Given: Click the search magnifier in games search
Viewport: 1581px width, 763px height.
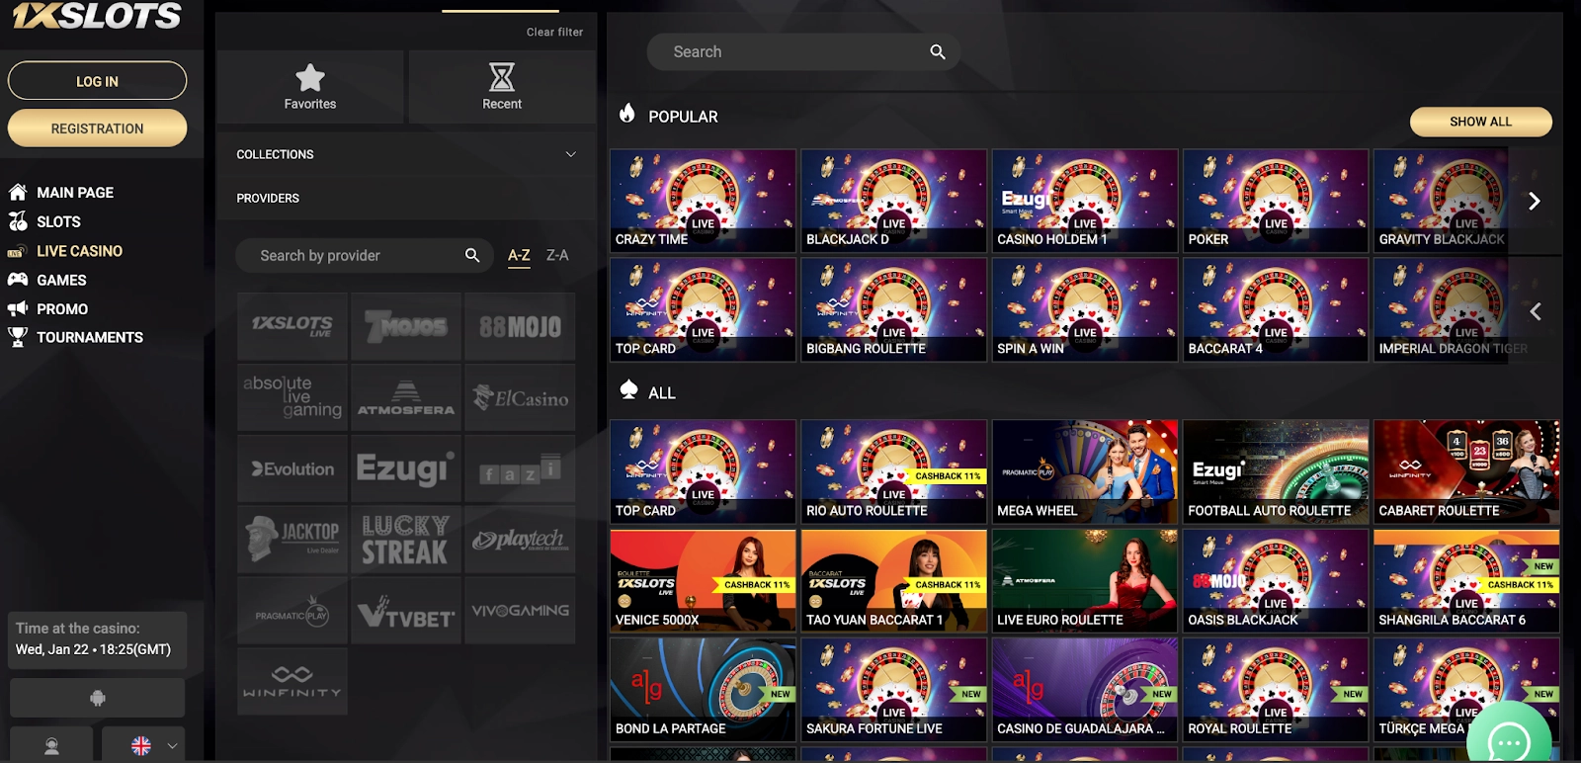Looking at the screenshot, I should click(x=938, y=52).
